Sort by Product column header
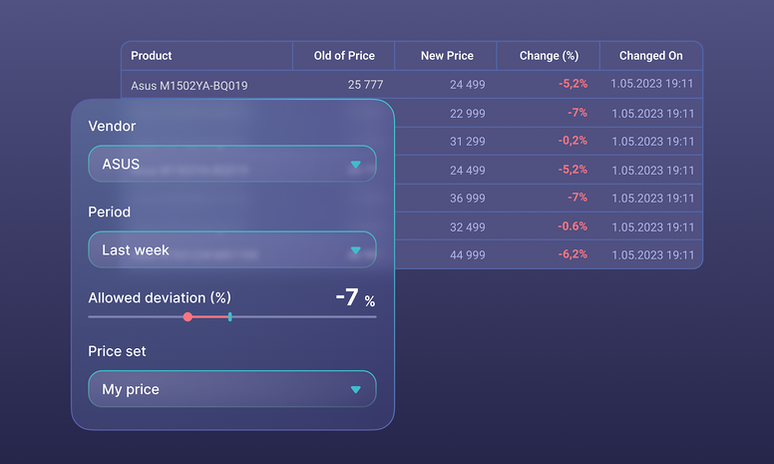774x464 pixels. [x=151, y=56]
